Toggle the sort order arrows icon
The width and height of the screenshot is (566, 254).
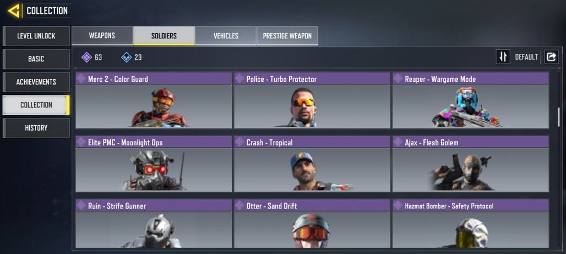coord(503,57)
